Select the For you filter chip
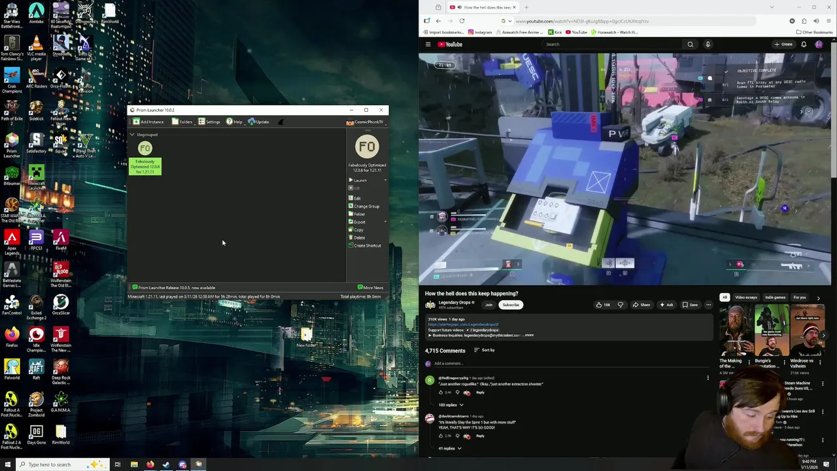 coord(800,298)
